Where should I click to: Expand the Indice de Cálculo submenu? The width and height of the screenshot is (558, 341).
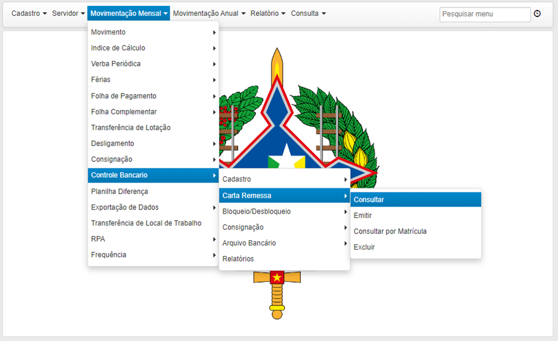153,48
